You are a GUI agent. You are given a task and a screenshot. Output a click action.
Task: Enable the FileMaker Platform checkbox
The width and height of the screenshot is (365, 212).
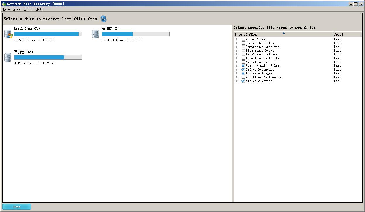click(x=243, y=55)
